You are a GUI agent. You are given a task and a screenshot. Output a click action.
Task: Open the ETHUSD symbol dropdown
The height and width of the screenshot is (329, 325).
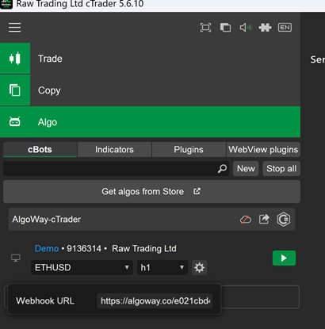tap(82, 267)
